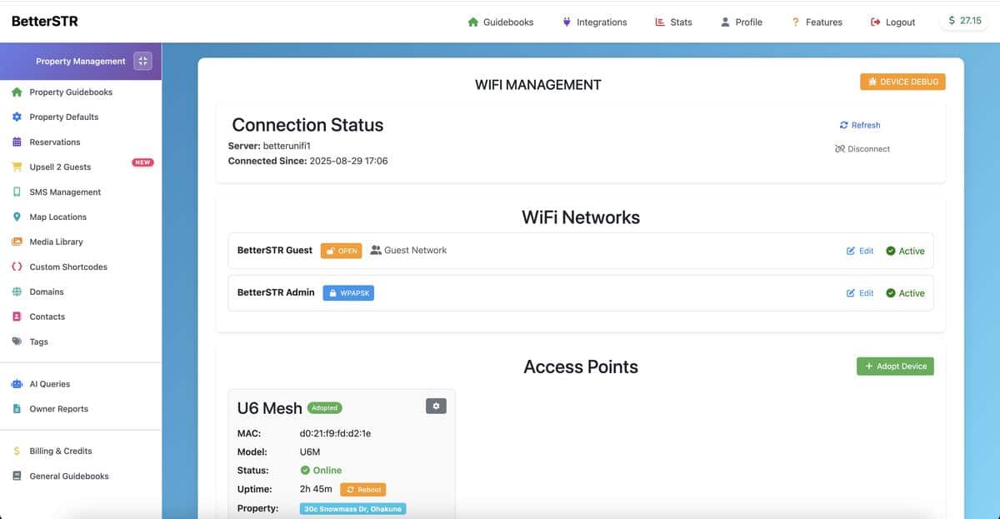The height and width of the screenshot is (519, 1000).
Task: Click the AI Queries robot icon
Action: [x=17, y=384]
